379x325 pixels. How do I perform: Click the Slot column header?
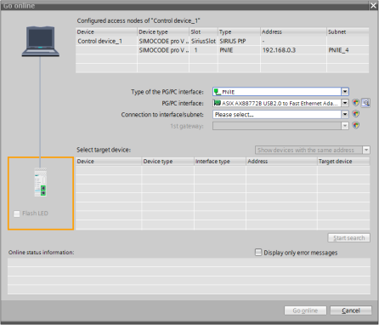[x=203, y=31]
